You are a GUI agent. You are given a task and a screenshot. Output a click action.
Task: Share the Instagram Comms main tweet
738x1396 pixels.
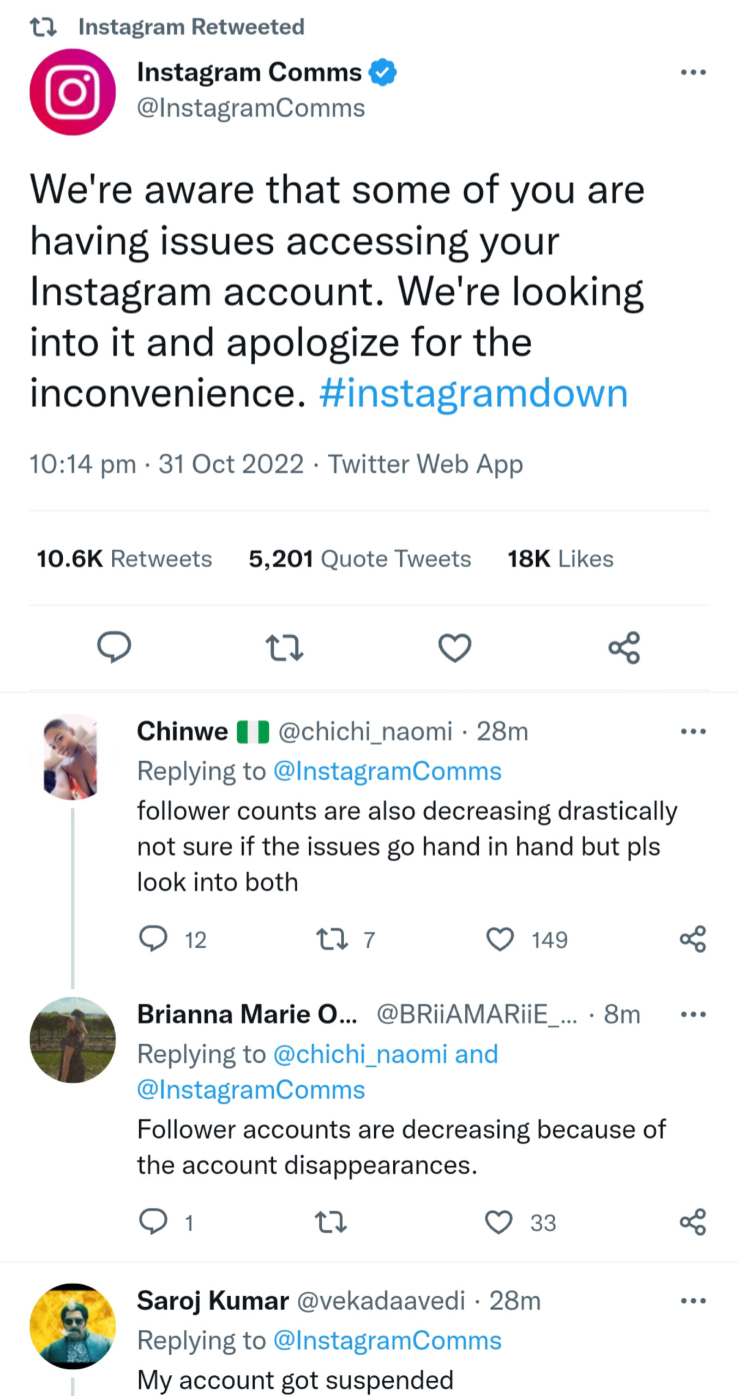click(x=624, y=647)
